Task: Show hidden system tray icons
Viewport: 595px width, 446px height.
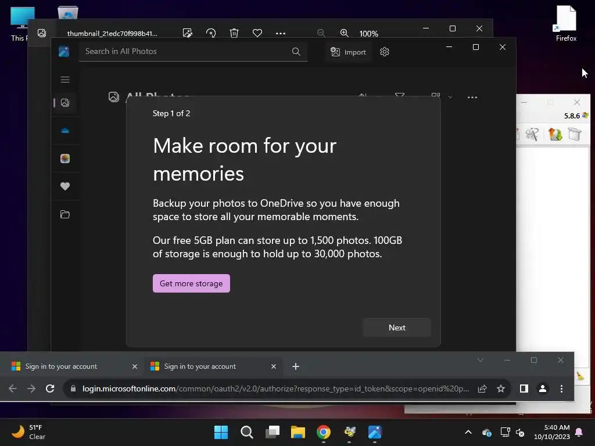Action: pos(468,432)
